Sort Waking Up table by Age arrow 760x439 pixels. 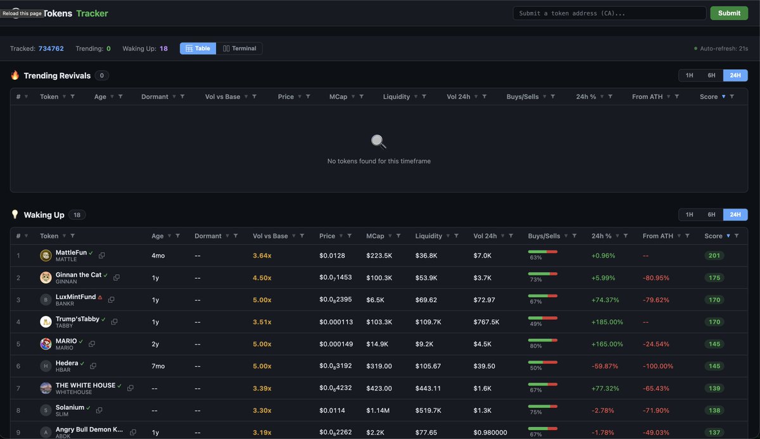click(x=169, y=236)
